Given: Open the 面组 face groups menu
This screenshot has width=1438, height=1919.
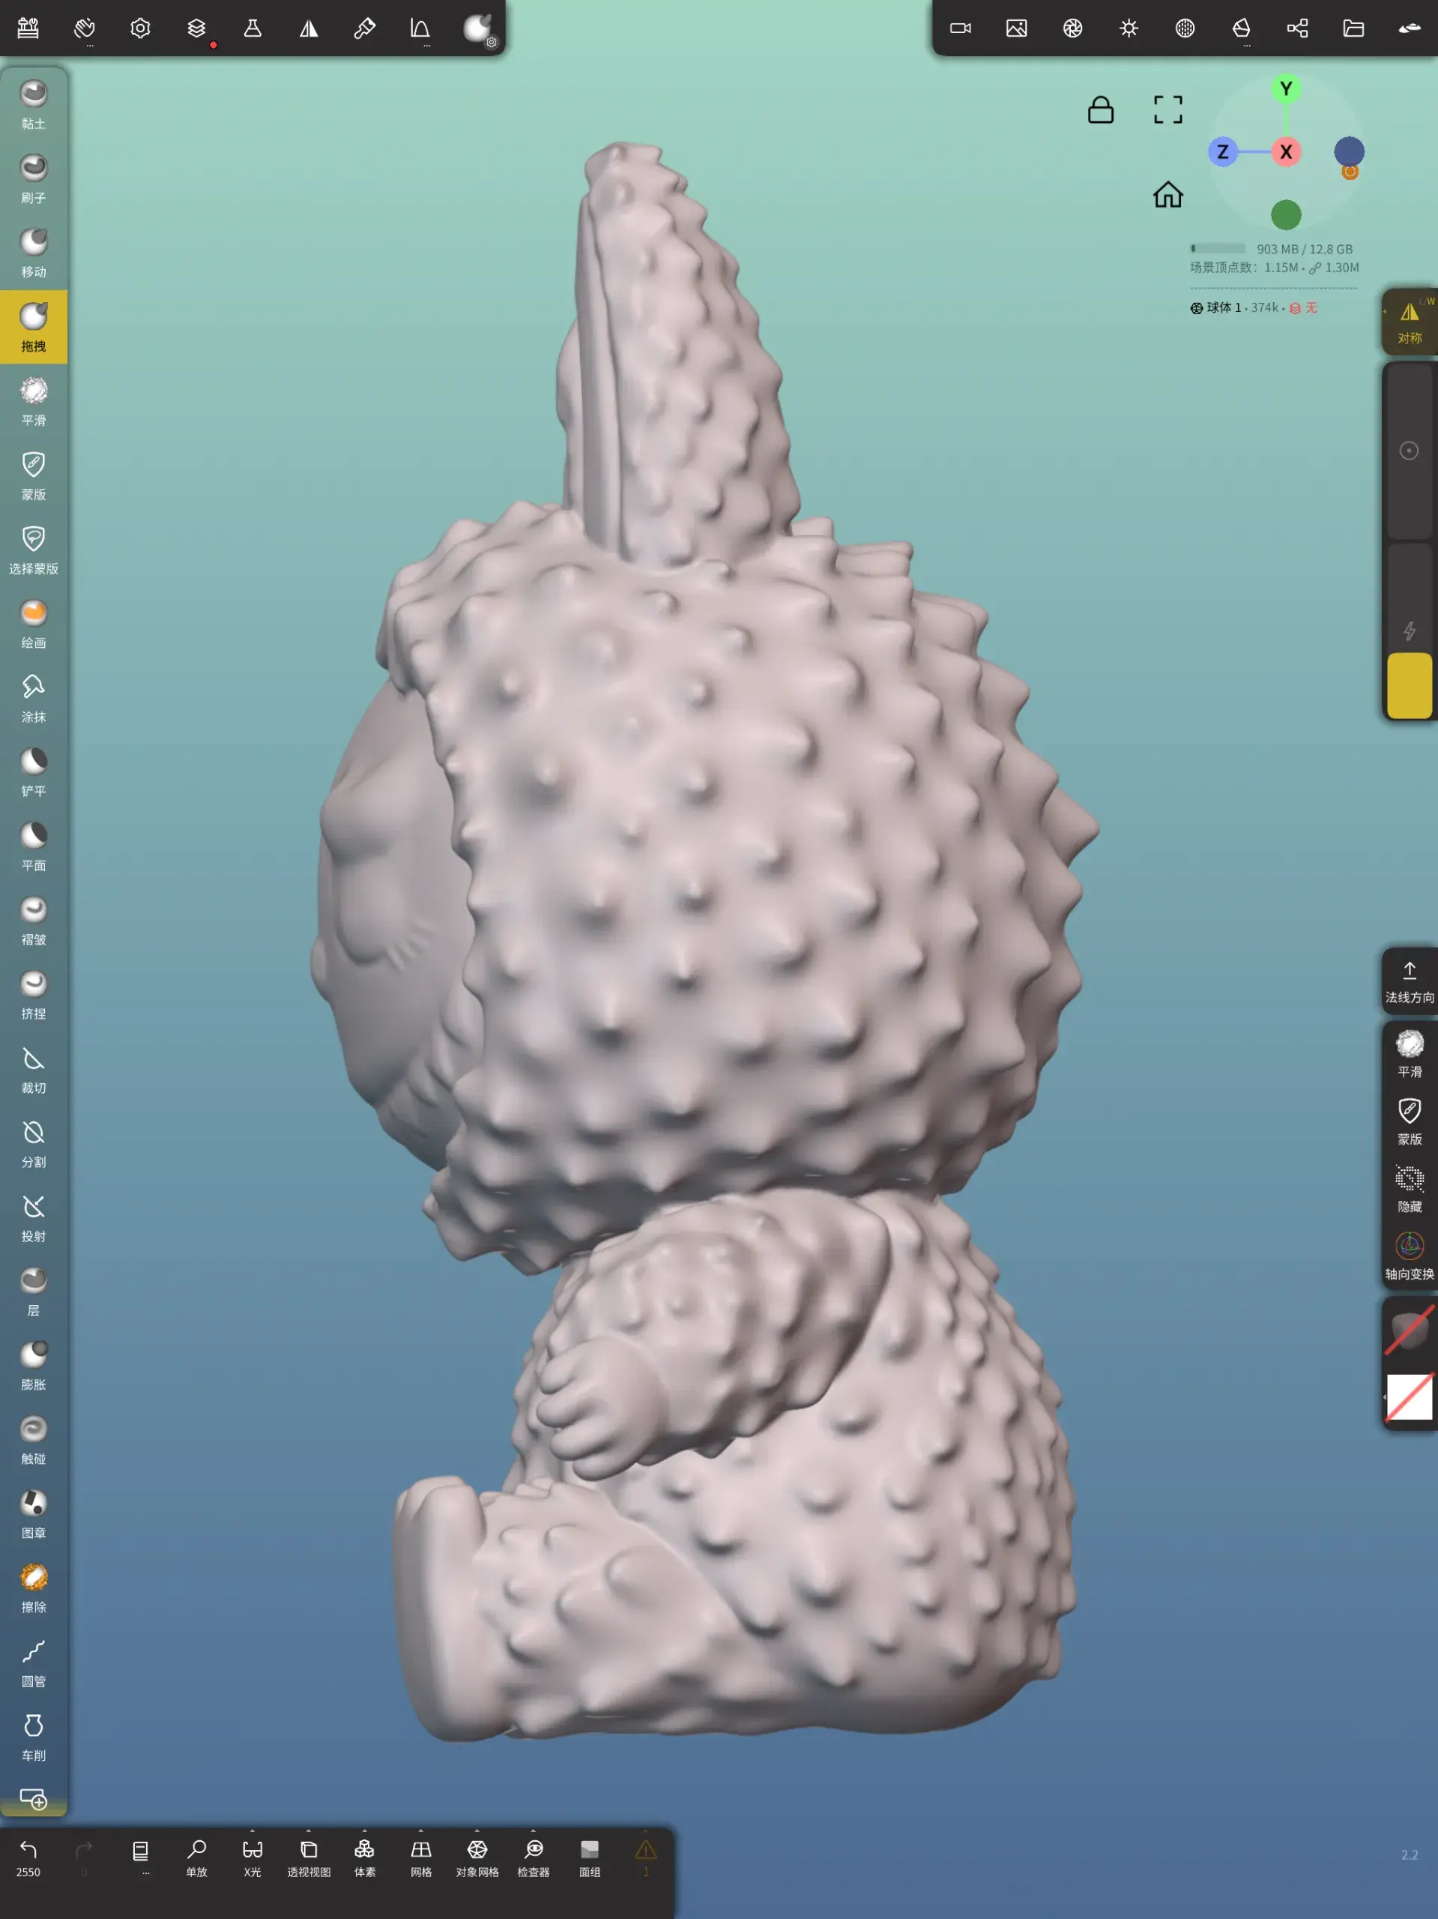Looking at the screenshot, I should coord(589,1848).
